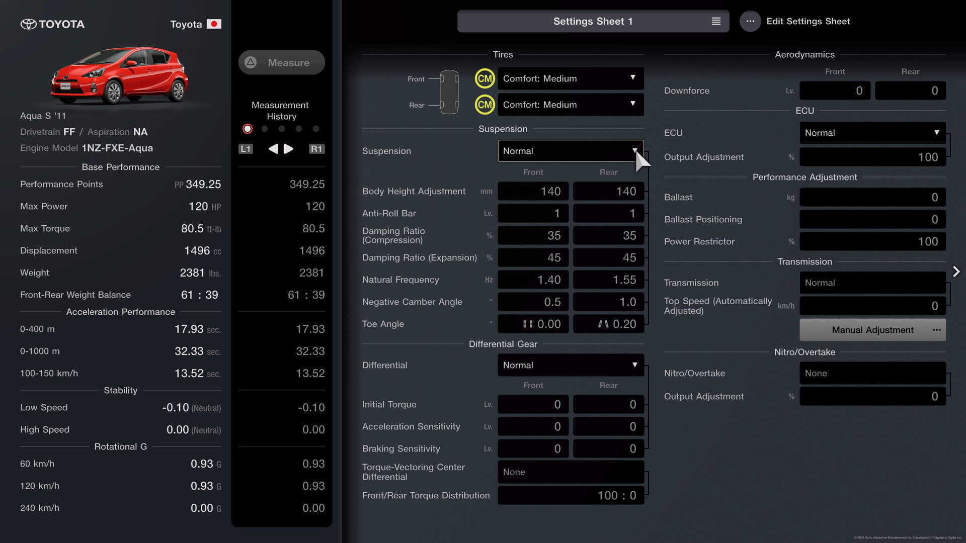Image resolution: width=966 pixels, height=543 pixels.
Task: Click an inactive measurement history dot
Action: (x=264, y=129)
